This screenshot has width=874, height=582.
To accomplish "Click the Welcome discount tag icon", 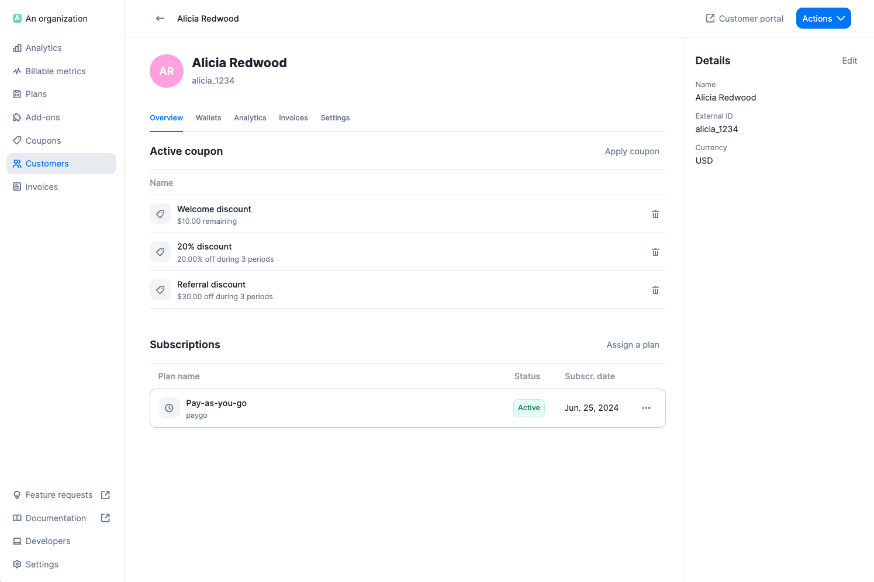I will [160, 214].
